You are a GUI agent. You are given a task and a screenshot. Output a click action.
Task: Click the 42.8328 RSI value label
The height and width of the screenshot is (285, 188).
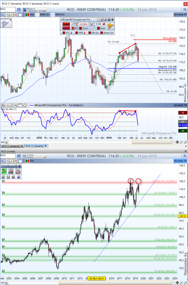pos(183,125)
